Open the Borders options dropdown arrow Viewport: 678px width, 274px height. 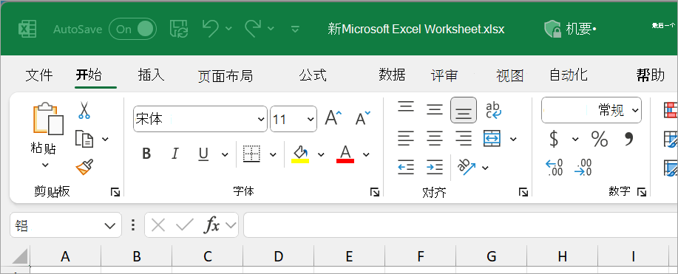click(x=273, y=154)
